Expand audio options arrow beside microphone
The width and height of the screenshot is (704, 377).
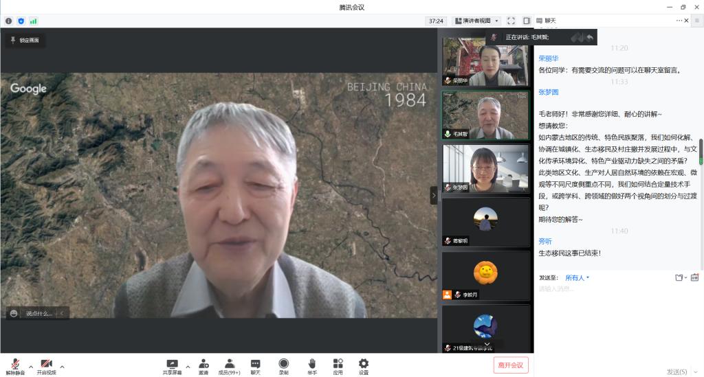[31, 366]
